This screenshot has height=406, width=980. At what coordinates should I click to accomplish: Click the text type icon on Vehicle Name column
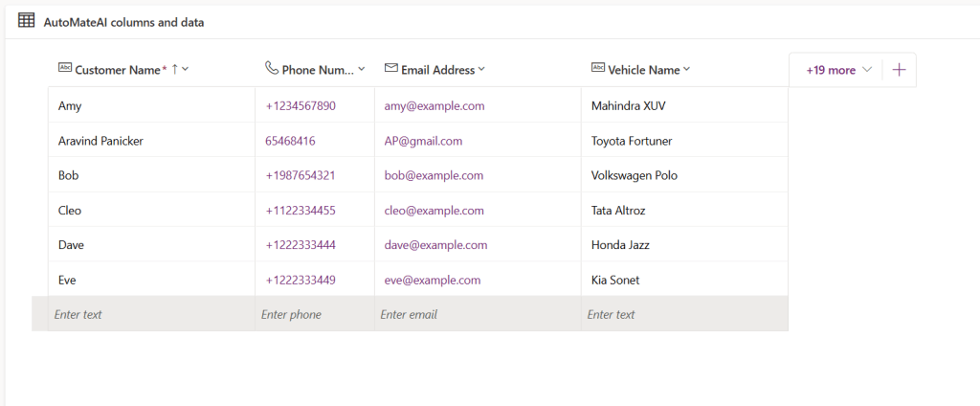[x=597, y=68]
